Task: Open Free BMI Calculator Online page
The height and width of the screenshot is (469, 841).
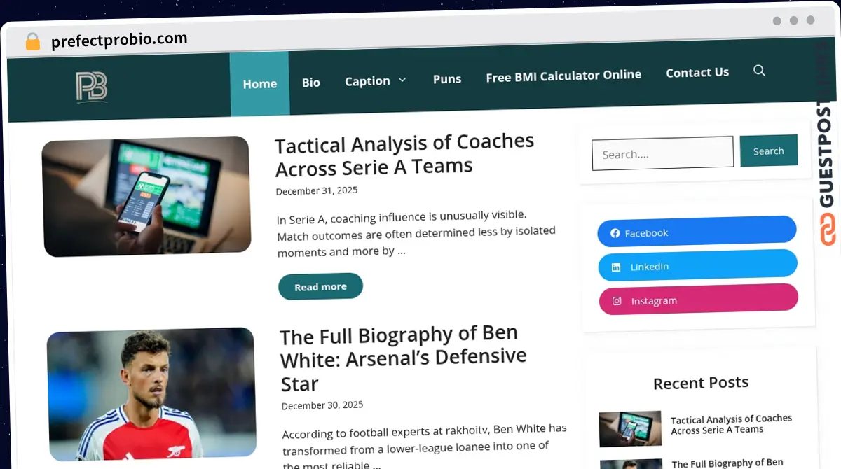Action: pyautogui.click(x=563, y=76)
